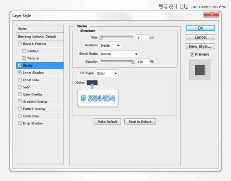Click Make Default button
The height and width of the screenshot is (181, 231).
(108, 122)
